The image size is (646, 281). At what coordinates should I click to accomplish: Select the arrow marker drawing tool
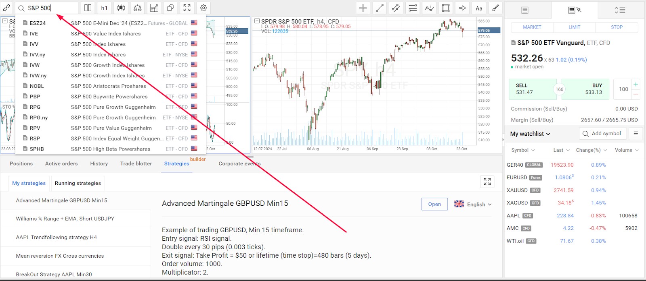[462, 8]
